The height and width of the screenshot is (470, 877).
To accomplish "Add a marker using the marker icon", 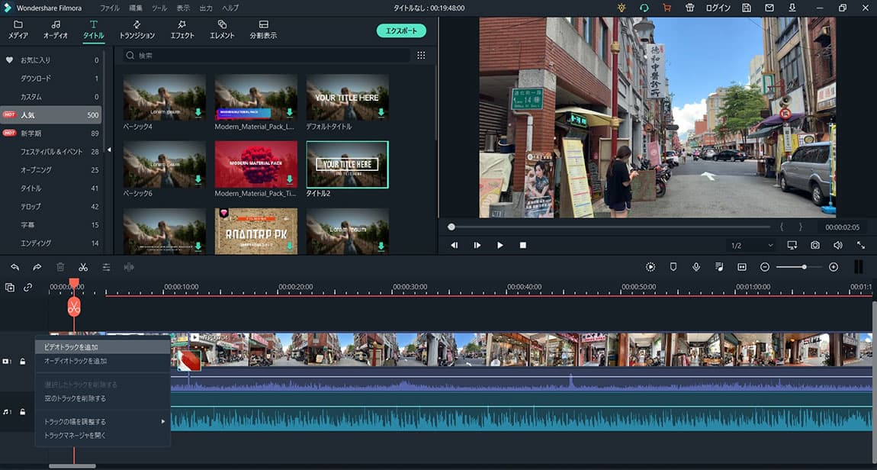I will [x=673, y=267].
